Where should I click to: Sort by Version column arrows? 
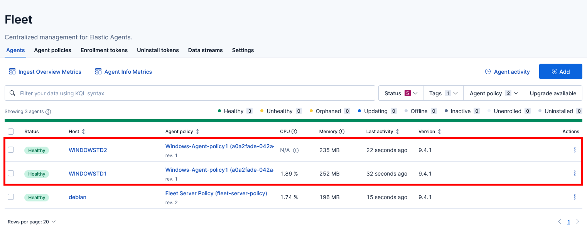(x=439, y=132)
